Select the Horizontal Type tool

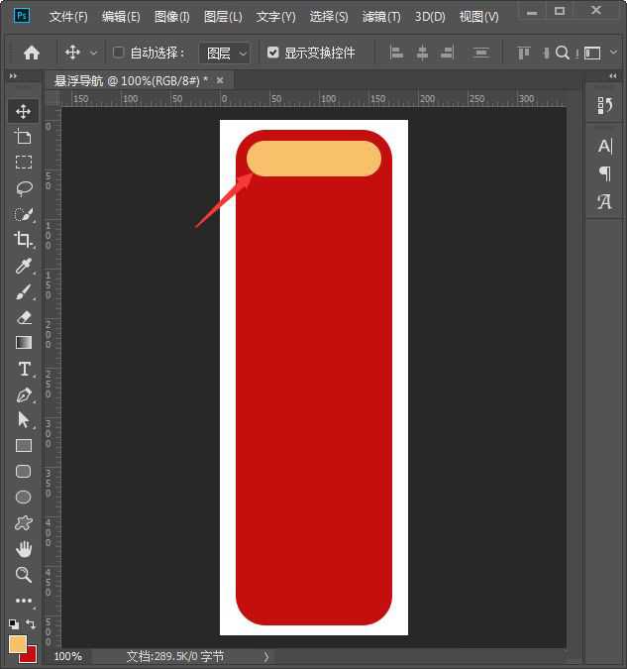click(x=24, y=369)
